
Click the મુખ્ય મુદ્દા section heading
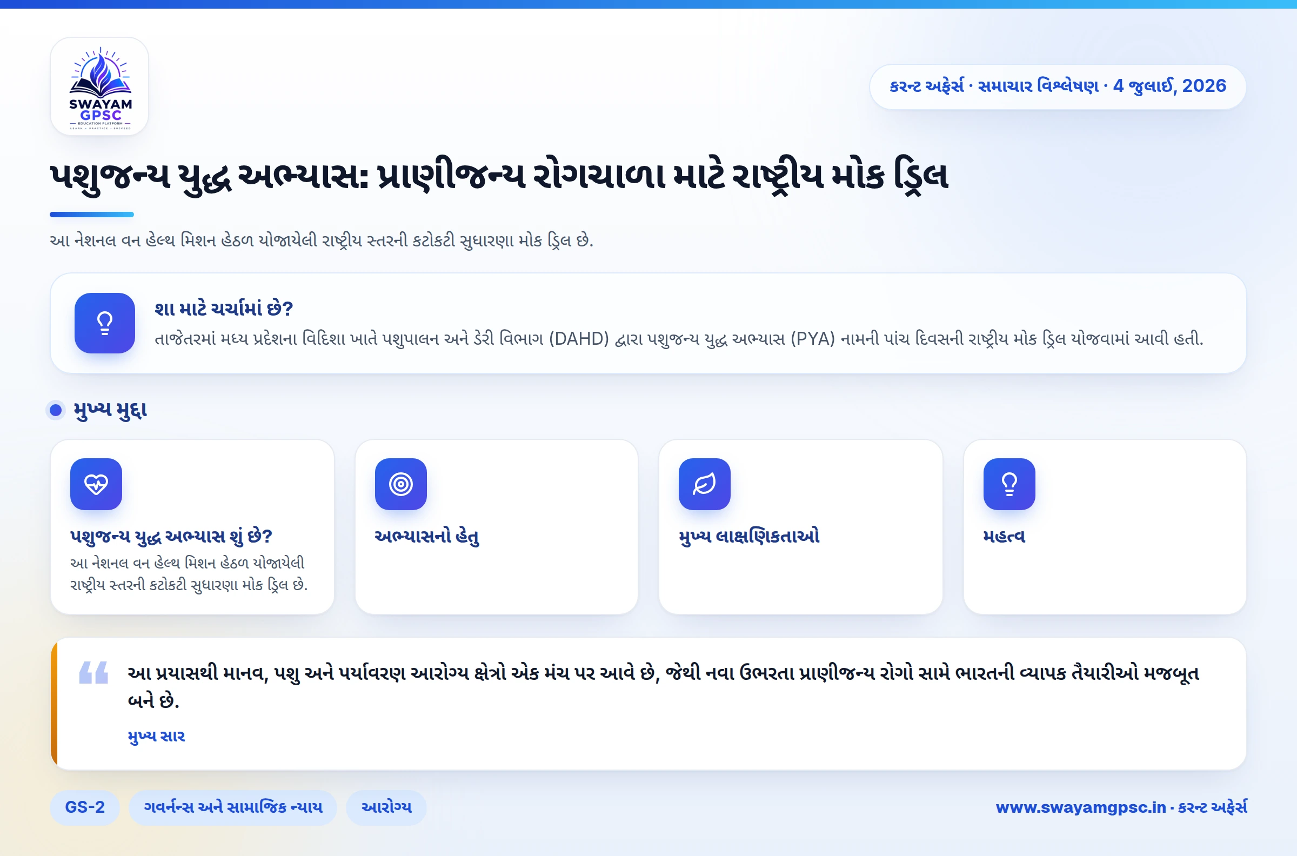[x=110, y=410]
